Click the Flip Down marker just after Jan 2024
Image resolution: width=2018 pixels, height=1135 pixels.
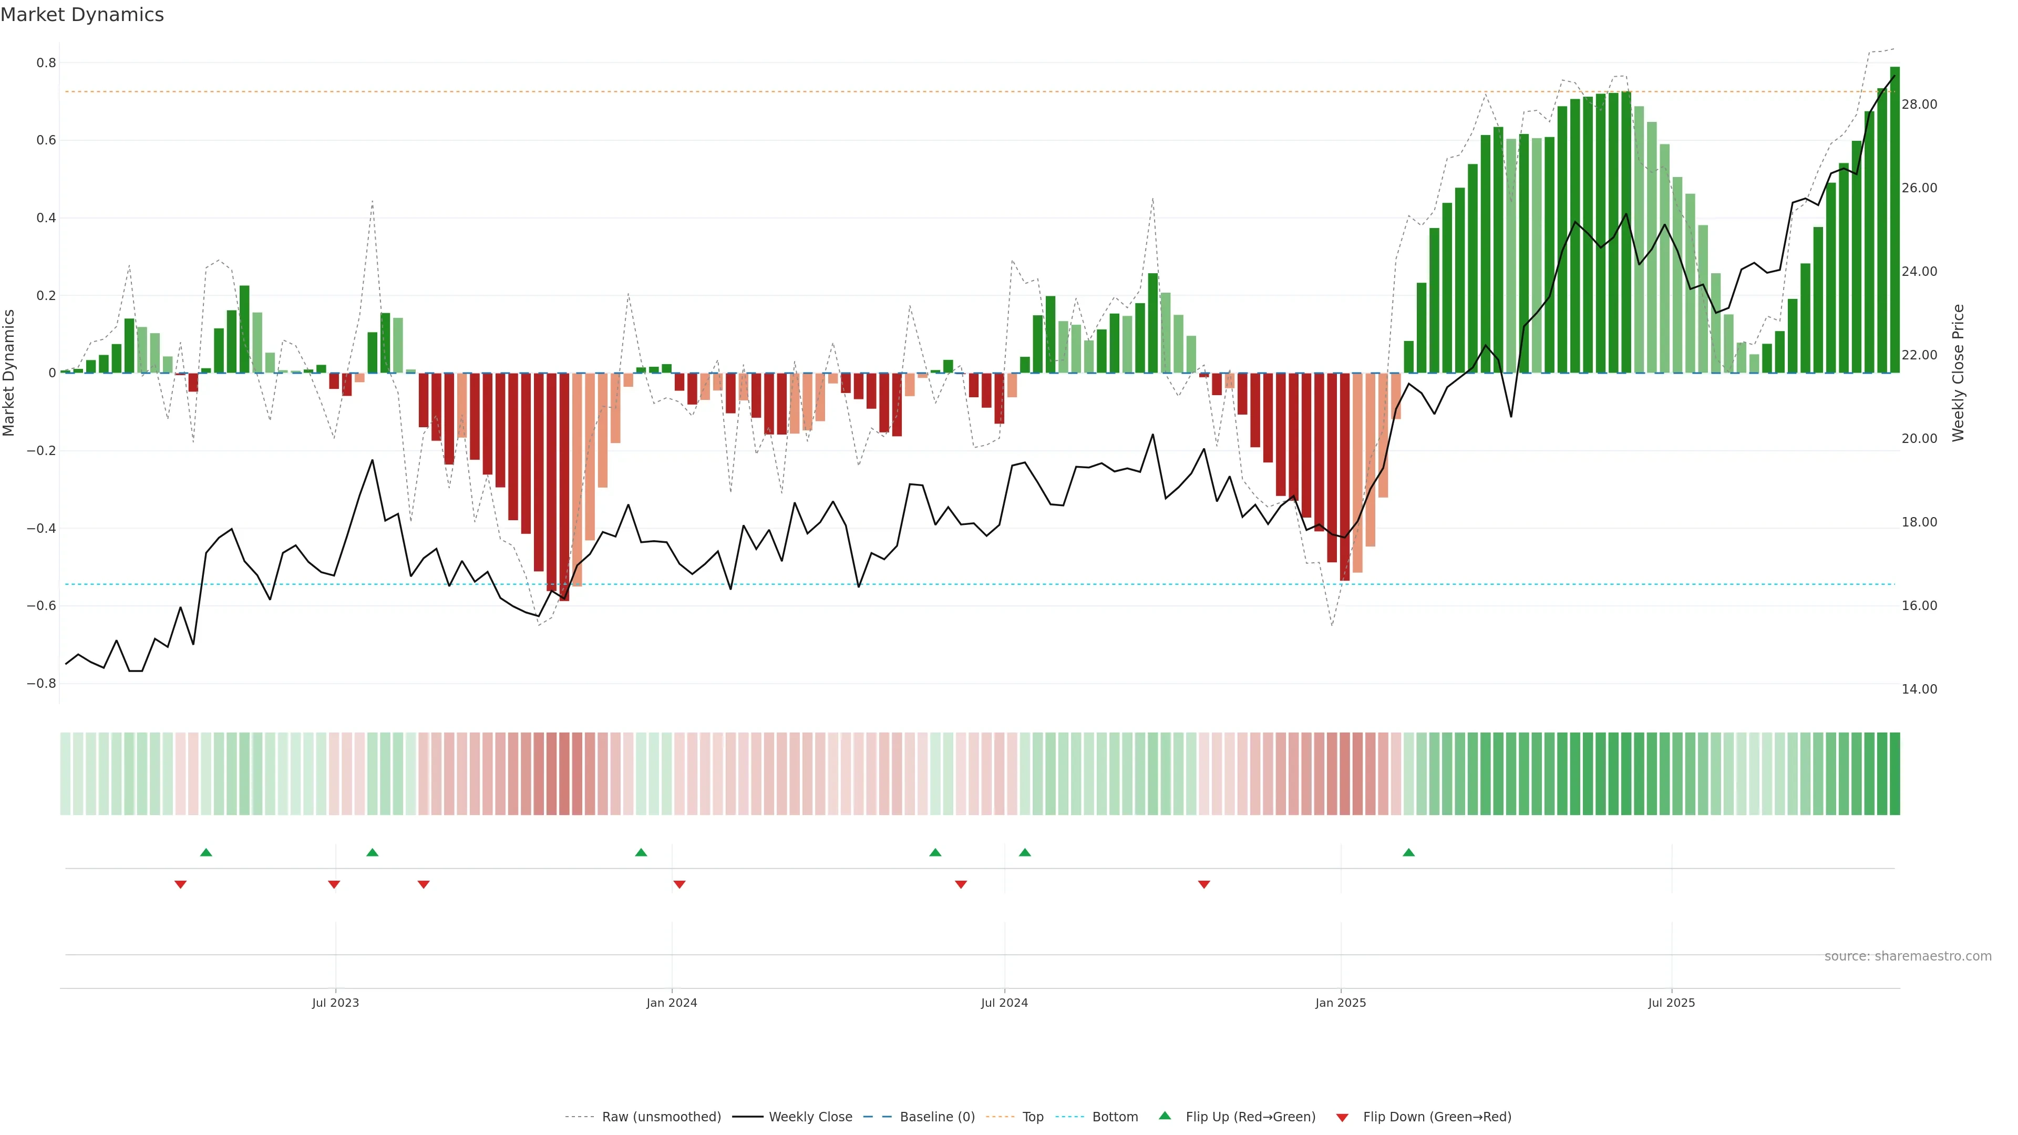click(679, 884)
